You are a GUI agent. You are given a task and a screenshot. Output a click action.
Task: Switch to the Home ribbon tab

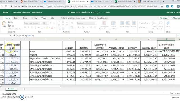[8, 18]
